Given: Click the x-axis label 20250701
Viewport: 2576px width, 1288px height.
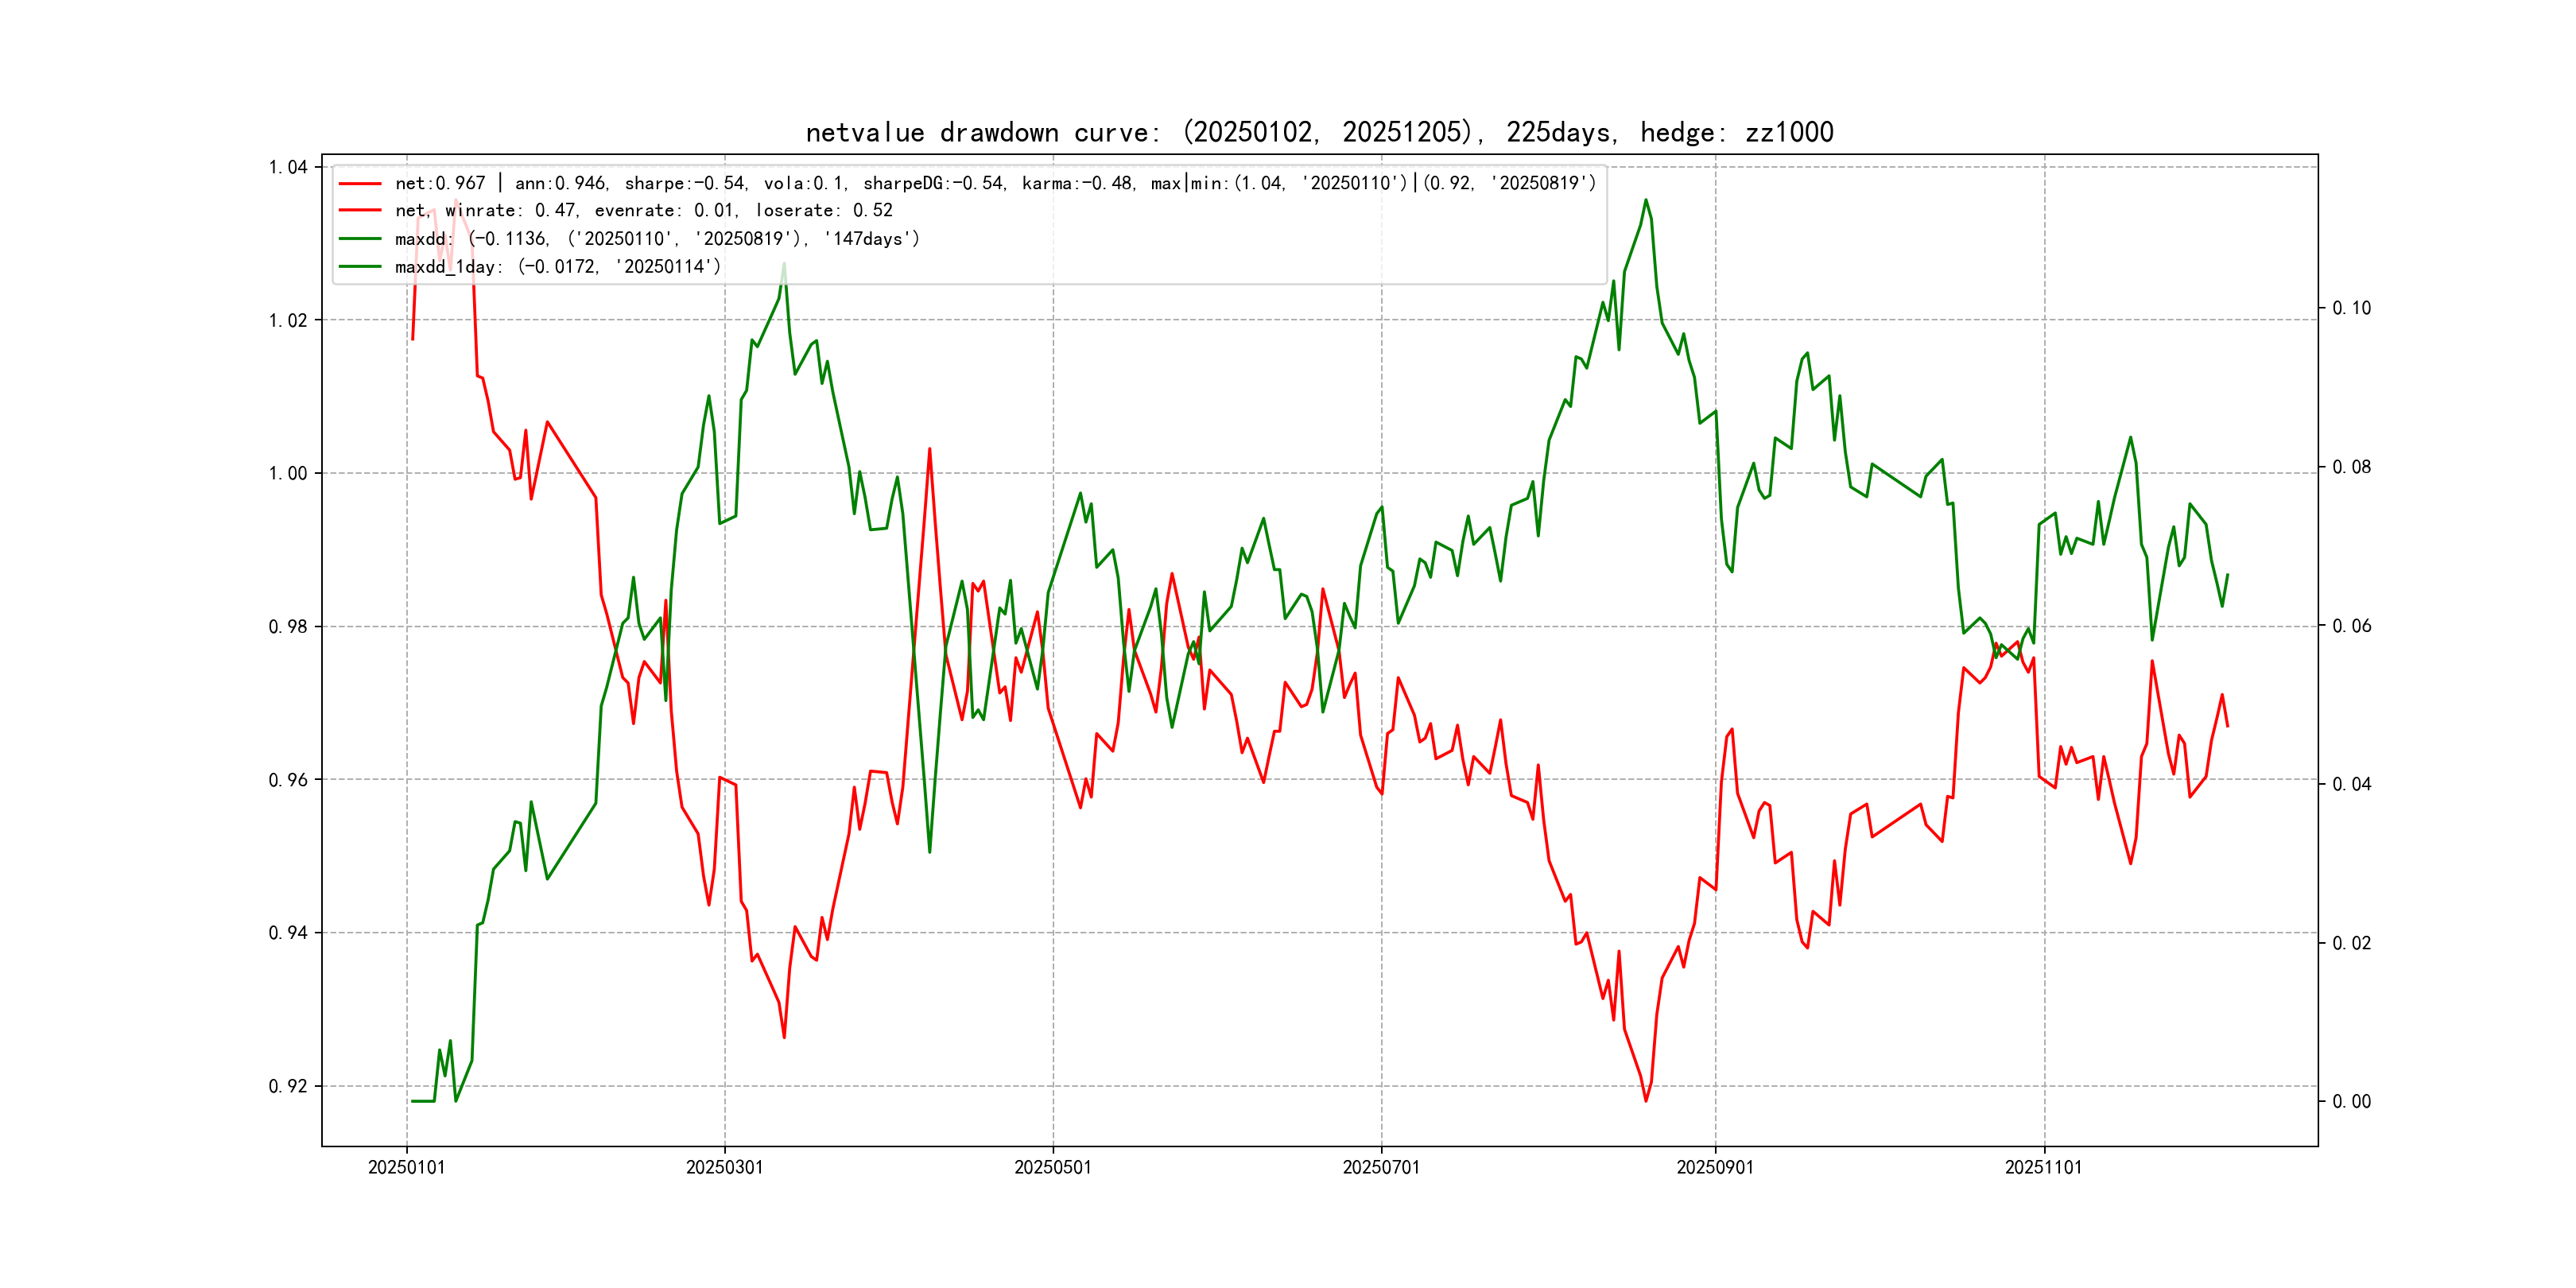Looking at the screenshot, I should 1380,1168.
